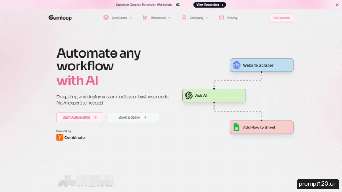Click the Company person icon

coord(184,17)
